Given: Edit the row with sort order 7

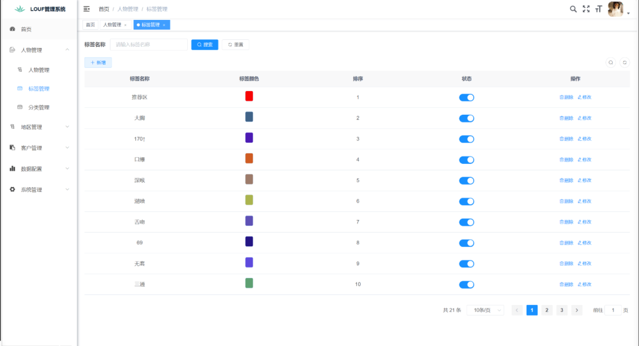Looking at the screenshot, I should (584, 222).
